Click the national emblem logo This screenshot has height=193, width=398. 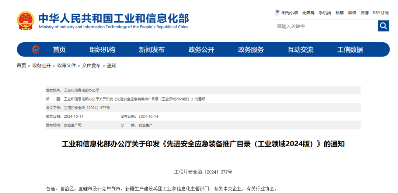point(26,20)
